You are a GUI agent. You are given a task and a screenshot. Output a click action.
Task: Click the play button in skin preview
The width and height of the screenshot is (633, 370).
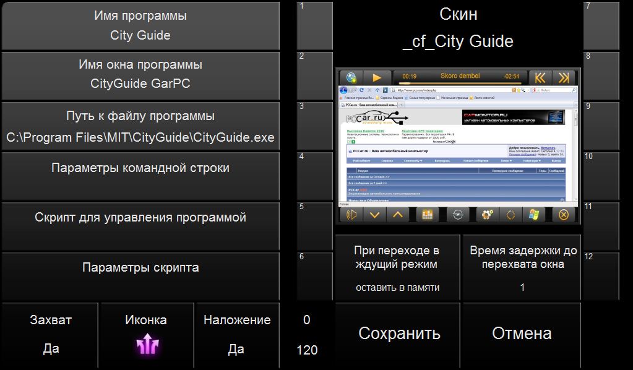(x=377, y=77)
